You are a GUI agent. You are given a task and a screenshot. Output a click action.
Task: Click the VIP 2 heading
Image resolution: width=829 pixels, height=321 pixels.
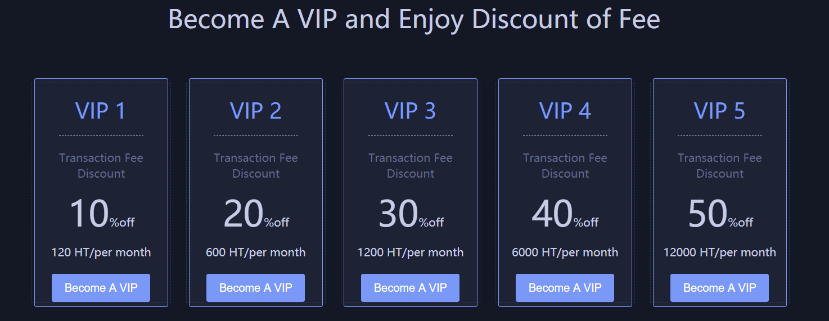point(256,111)
